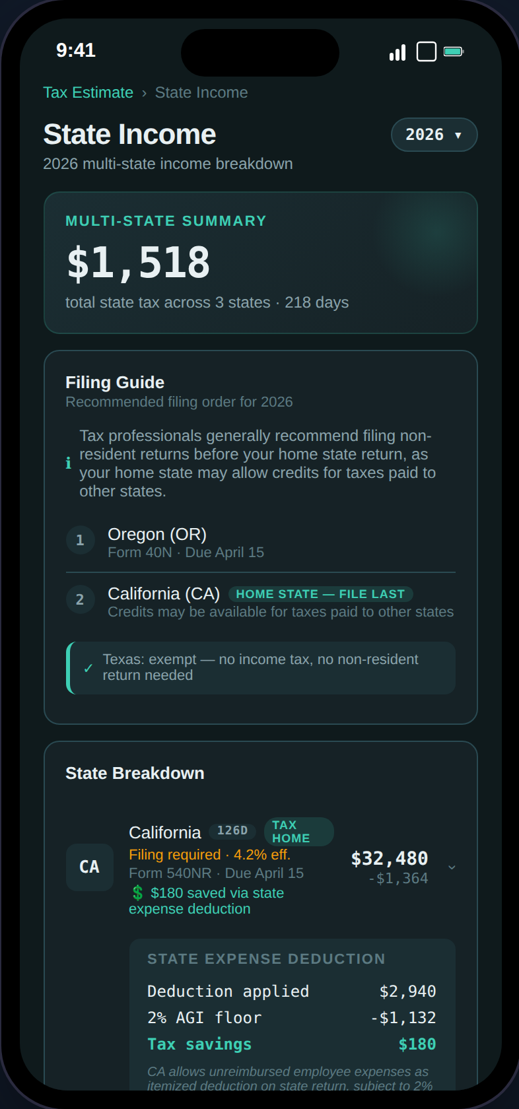Screen dimensions: 519x1109
Task: Open the 2026 year selector
Action: (434, 135)
